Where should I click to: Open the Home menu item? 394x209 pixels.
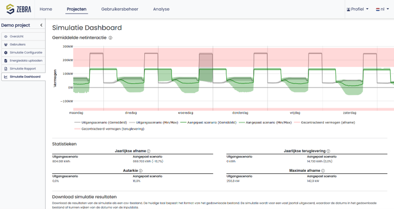pyautogui.click(x=46, y=9)
